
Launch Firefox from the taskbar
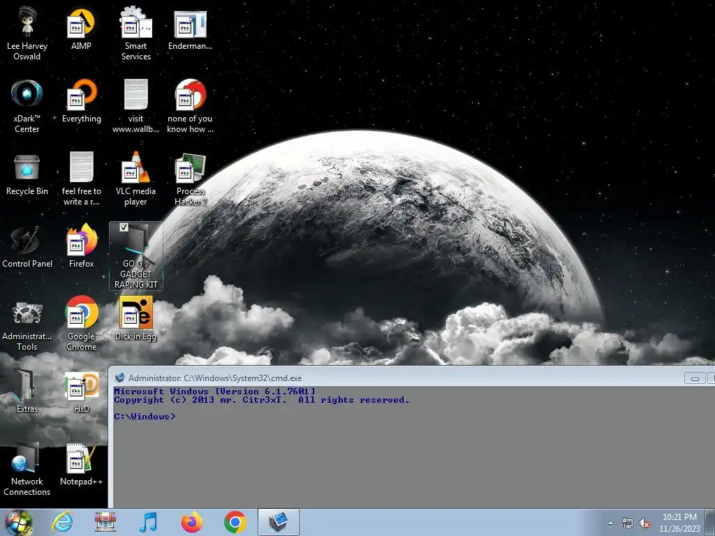point(191,522)
